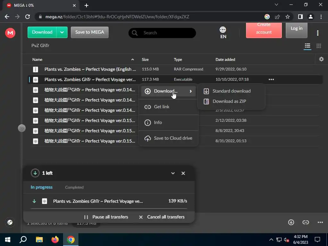Select Download as ZIP submenu option
The width and height of the screenshot is (328, 246).
click(231, 101)
